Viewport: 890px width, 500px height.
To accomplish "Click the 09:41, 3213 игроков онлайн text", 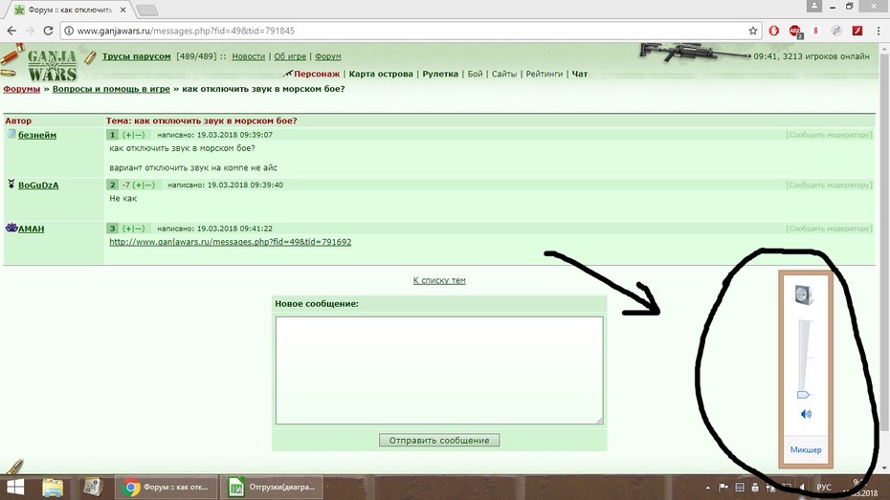I will (812, 56).
